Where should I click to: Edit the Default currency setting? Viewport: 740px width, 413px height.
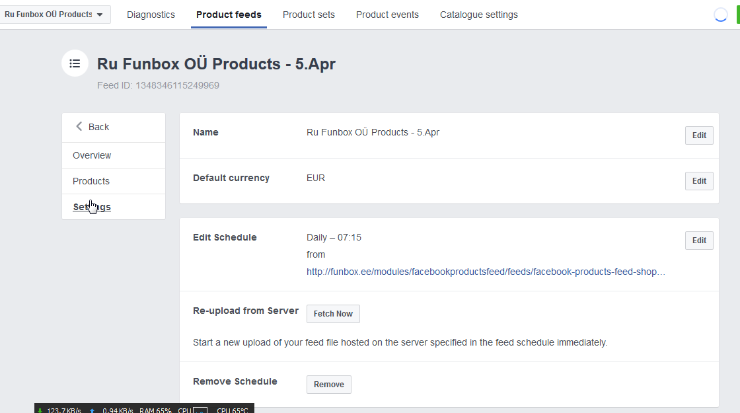pos(699,181)
